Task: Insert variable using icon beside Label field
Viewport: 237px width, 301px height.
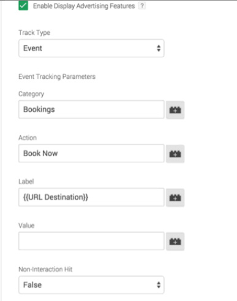Action: (175, 198)
